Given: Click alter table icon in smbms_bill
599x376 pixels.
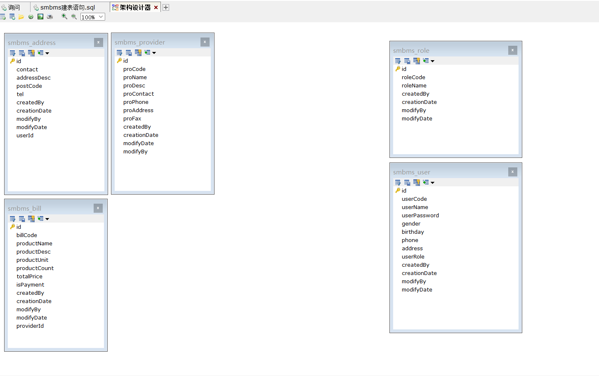Looking at the screenshot, I should [x=12, y=219].
